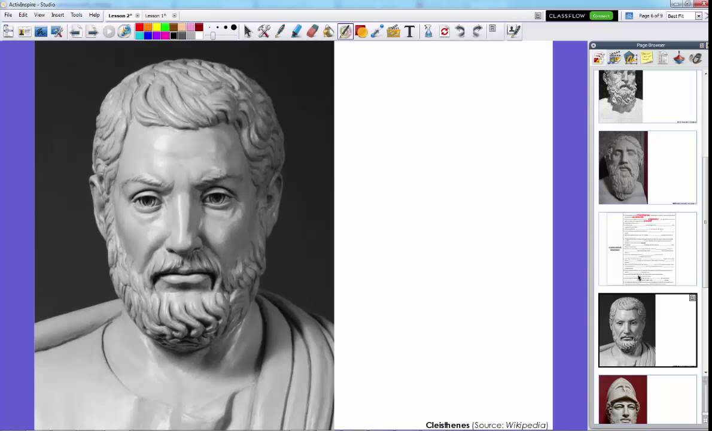Select the Shape tool
The width and height of the screenshot is (712, 431).
361,31
